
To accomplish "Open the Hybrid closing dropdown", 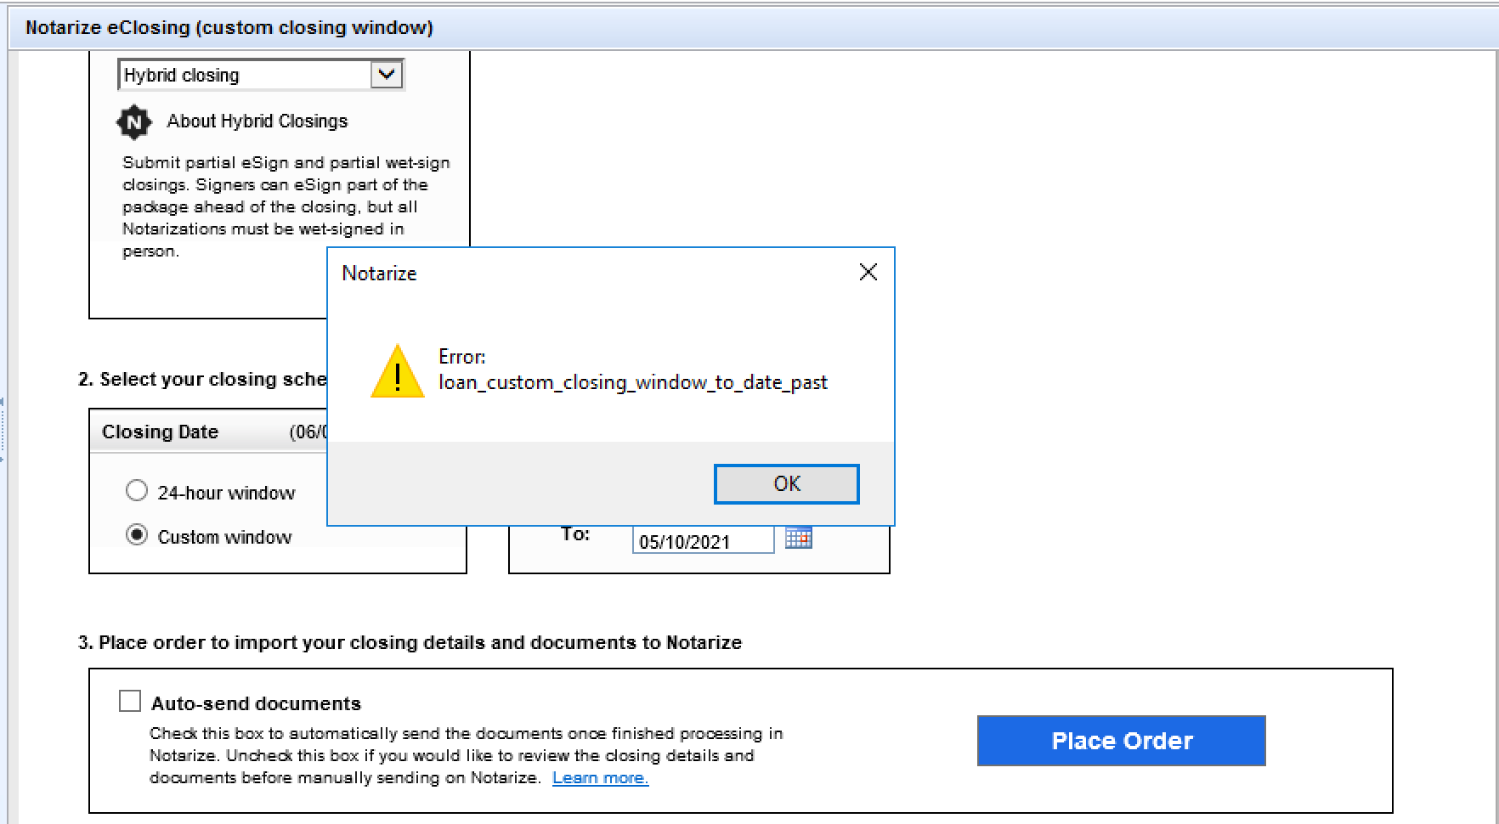I will [x=386, y=75].
